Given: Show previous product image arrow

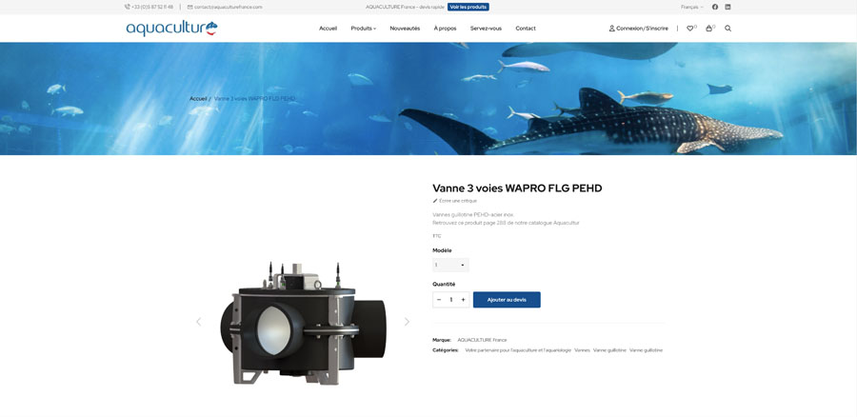Looking at the screenshot, I should [198, 322].
